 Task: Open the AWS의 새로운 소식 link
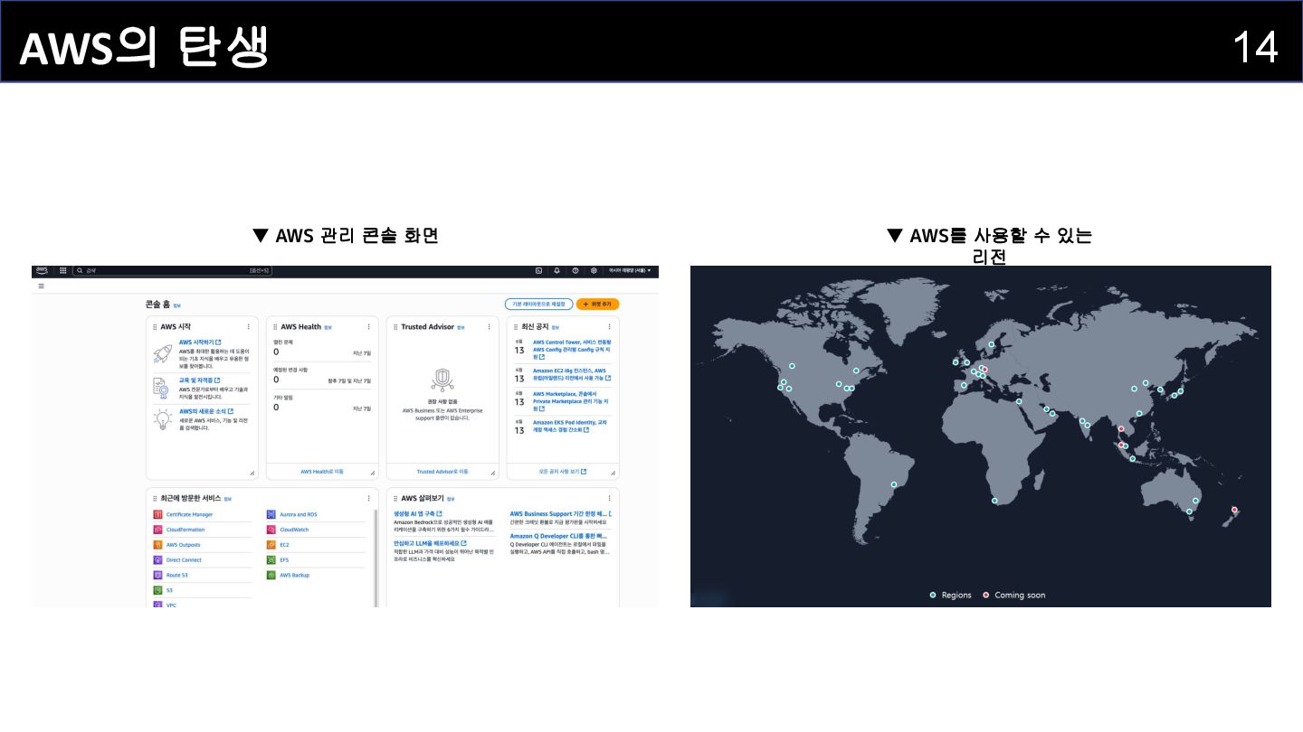[206, 411]
